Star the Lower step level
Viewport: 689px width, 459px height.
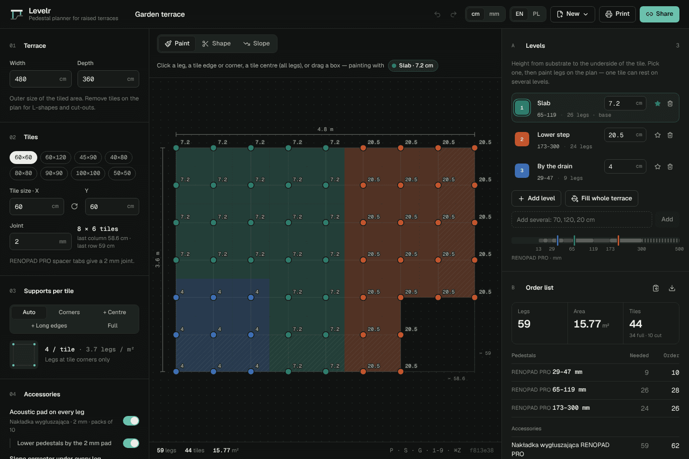point(657,135)
